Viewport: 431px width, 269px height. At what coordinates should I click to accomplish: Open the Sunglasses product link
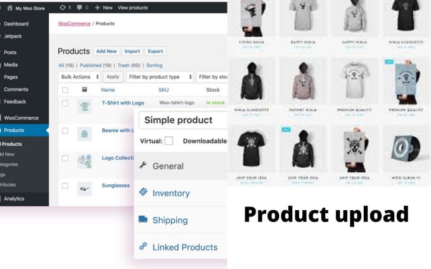pyautogui.click(x=116, y=185)
